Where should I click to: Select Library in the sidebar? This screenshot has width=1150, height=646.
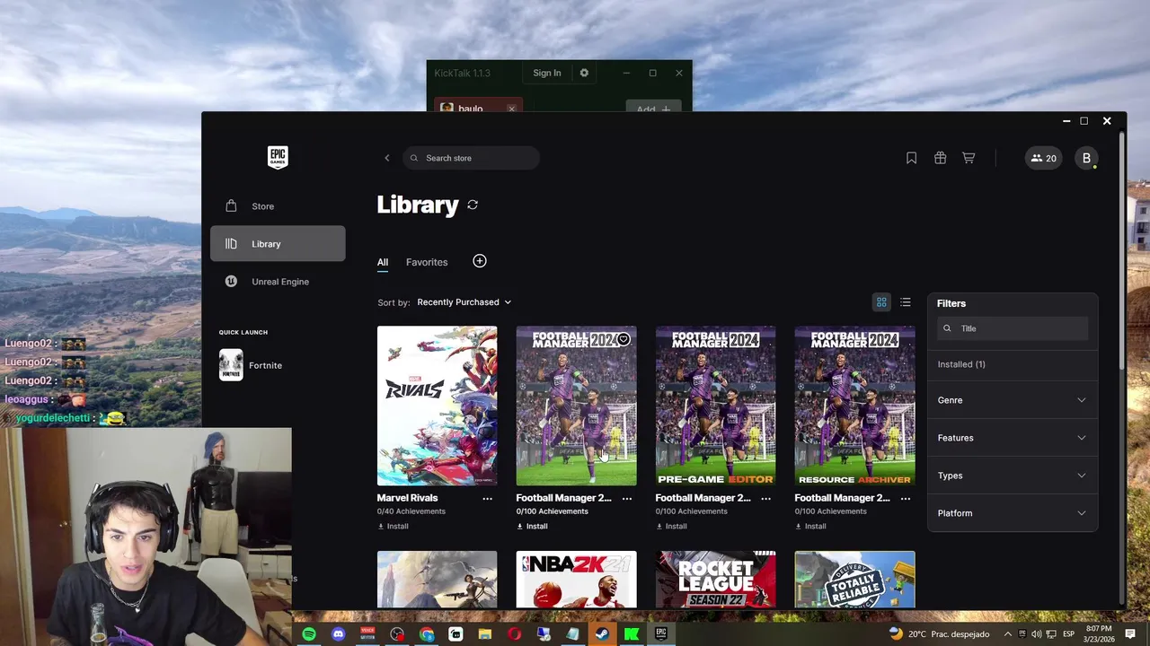[278, 244]
